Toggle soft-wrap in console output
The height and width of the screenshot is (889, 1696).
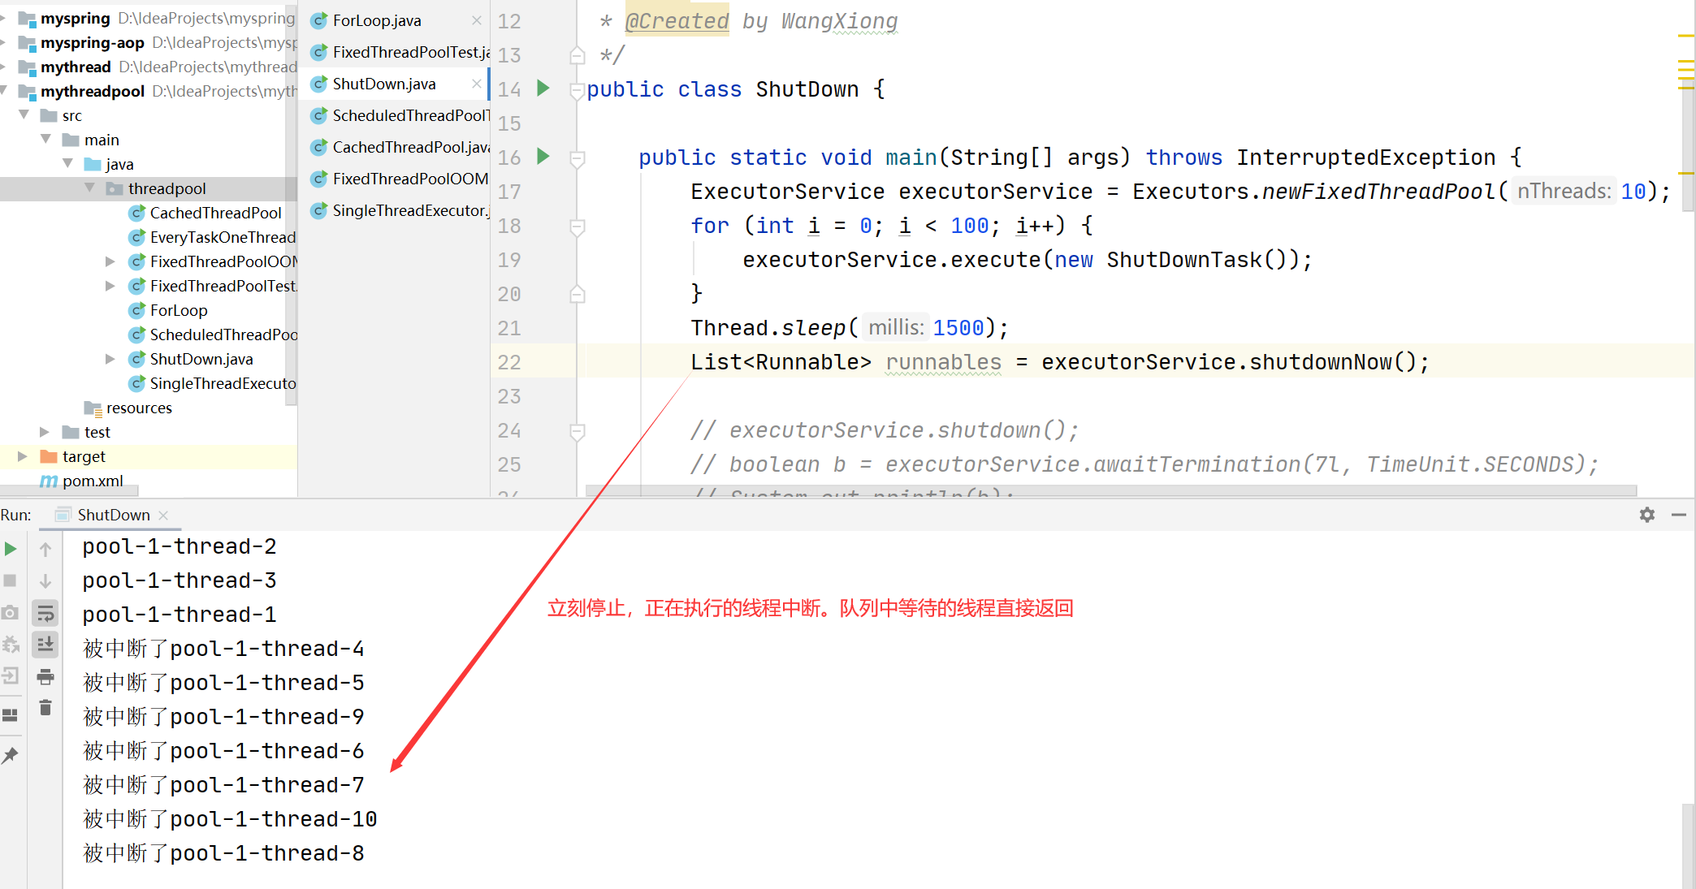(x=45, y=613)
